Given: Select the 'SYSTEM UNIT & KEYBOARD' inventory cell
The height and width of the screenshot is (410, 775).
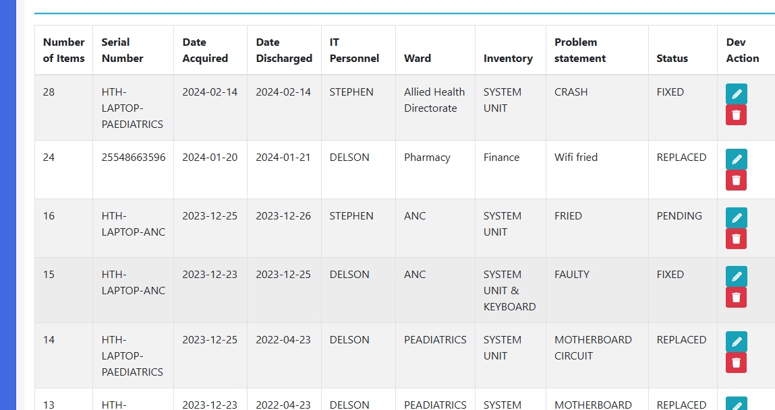Looking at the screenshot, I should [x=509, y=291].
